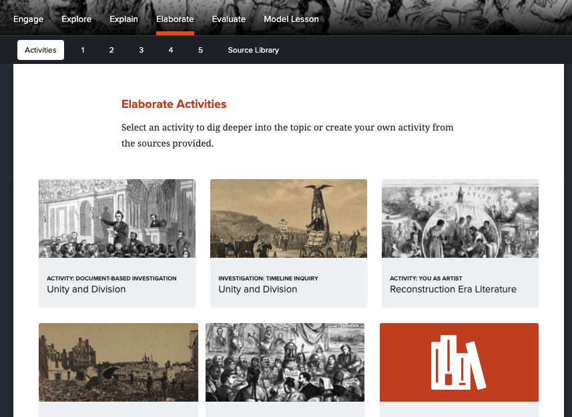Click the congressional speech engraving thumbnail
Image resolution: width=572 pixels, height=417 pixels.
pos(117,218)
